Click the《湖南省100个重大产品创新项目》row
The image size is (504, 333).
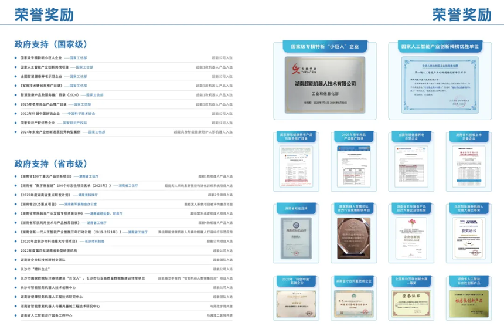[x=124, y=176]
